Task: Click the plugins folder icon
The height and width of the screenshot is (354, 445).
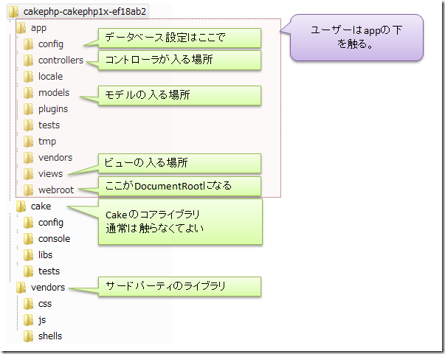Action: tap(28, 109)
